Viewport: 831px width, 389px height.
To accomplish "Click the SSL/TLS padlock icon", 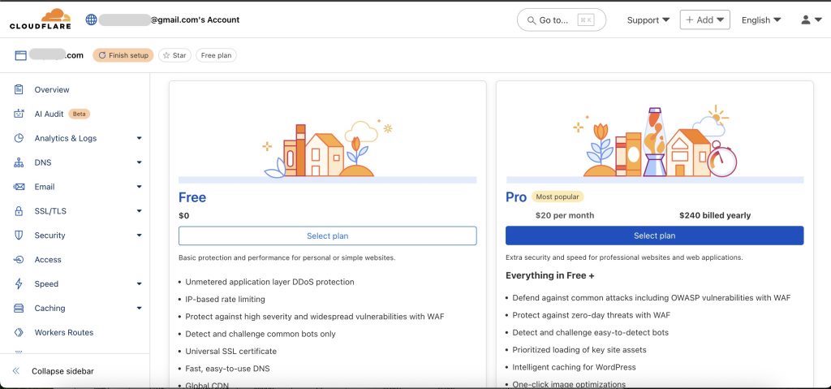I will coord(19,211).
